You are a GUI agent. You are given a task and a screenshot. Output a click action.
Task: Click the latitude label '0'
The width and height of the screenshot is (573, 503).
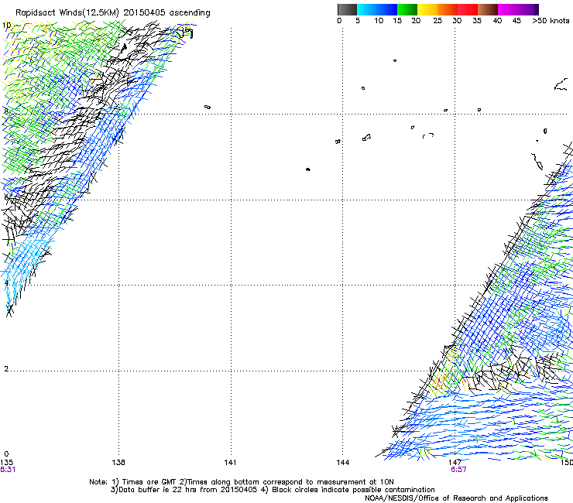[6, 454]
